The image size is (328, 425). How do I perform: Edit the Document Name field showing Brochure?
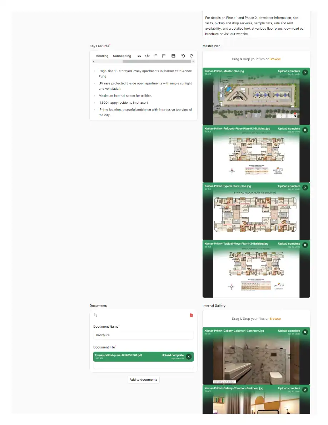pyautogui.click(x=143, y=335)
